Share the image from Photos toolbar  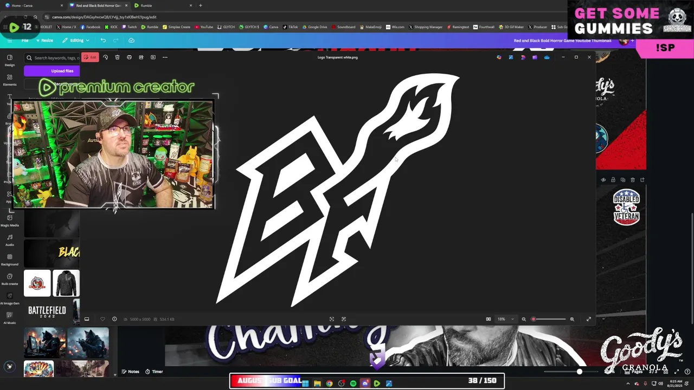141,57
